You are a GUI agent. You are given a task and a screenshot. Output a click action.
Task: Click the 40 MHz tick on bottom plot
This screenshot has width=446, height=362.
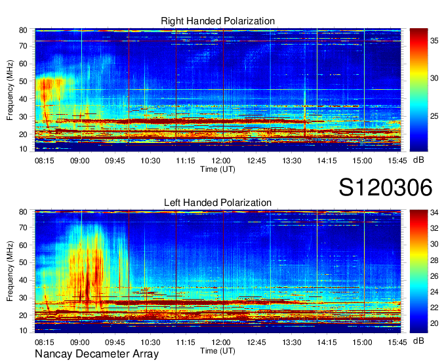click(x=23, y=280)
